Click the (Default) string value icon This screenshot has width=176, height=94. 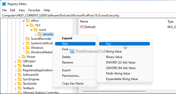pos(81,27)
